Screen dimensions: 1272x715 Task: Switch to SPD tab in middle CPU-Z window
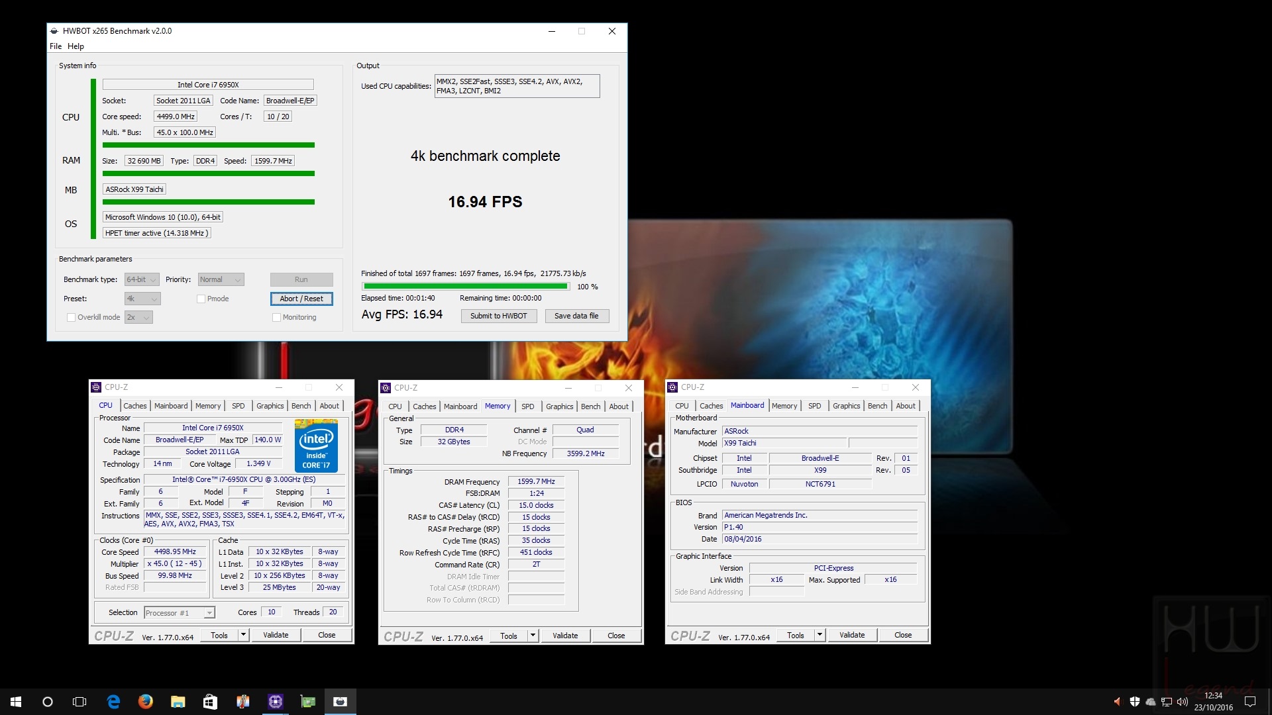[527, 406]
